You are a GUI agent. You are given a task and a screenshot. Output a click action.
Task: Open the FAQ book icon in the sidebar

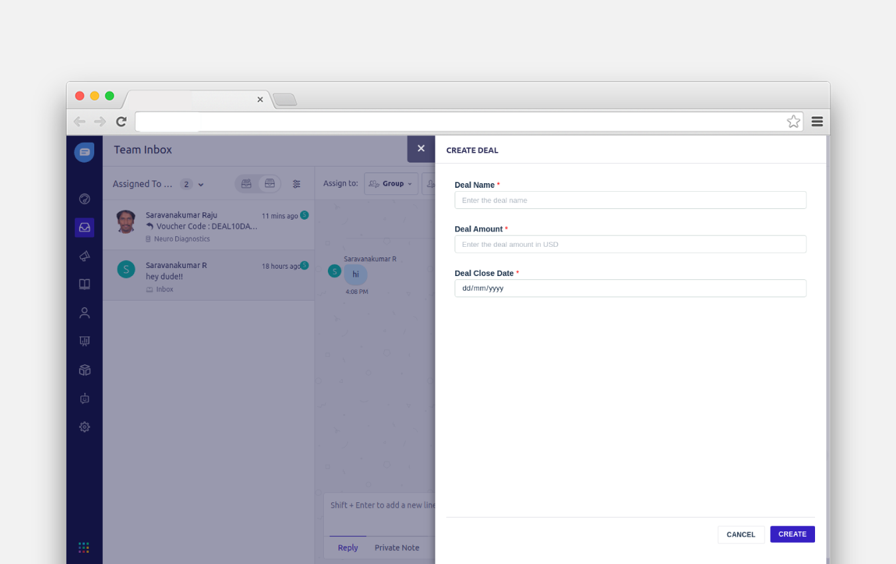[84, 284]
